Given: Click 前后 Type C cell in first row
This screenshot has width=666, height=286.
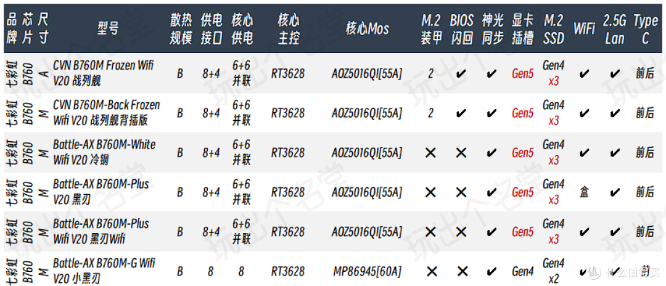Looking at the screenshot, I should pos(645,74).
